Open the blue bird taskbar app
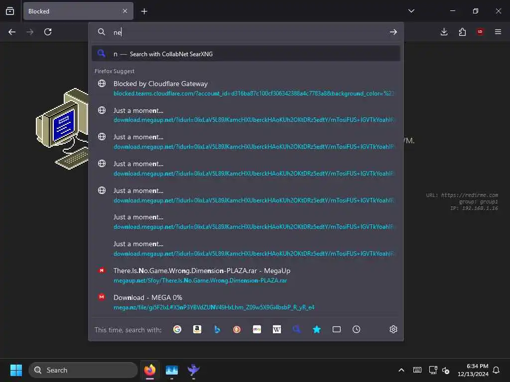The width and height of the screenshot is (510, 382). [x=194, y=370]
